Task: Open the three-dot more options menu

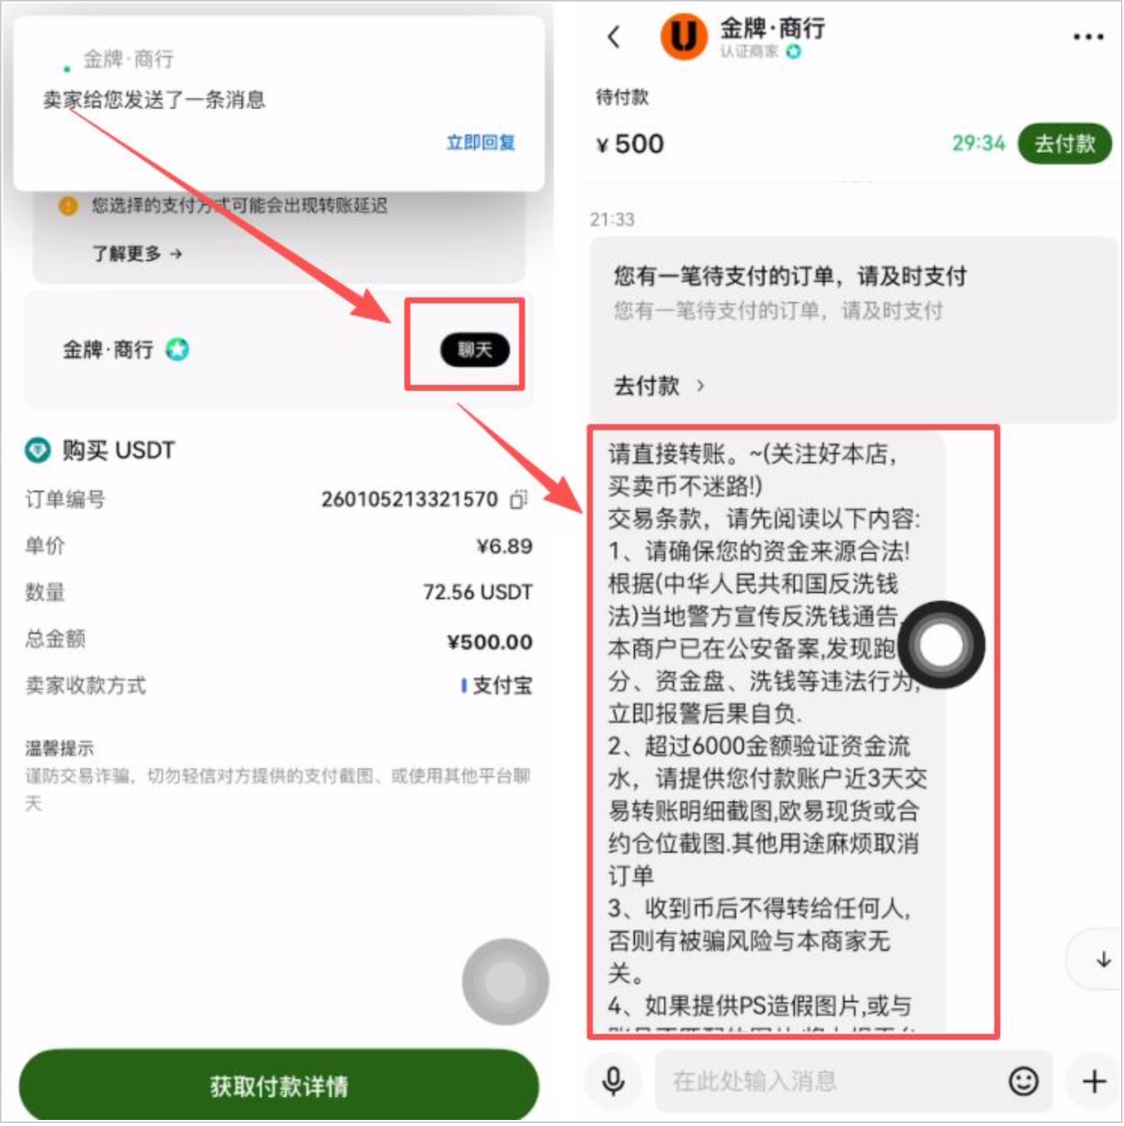Action: click(1088, 36)
